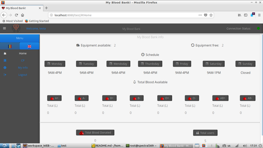Click the network signal tray icon

237,146
